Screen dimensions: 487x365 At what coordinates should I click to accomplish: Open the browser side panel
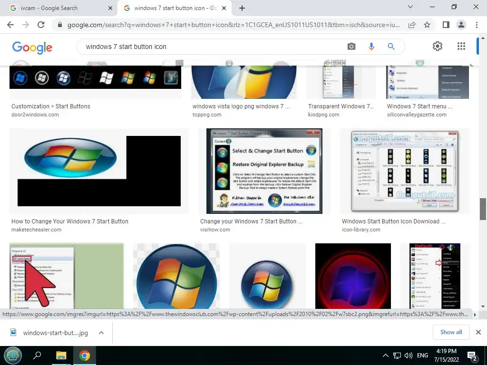point(446,25)
